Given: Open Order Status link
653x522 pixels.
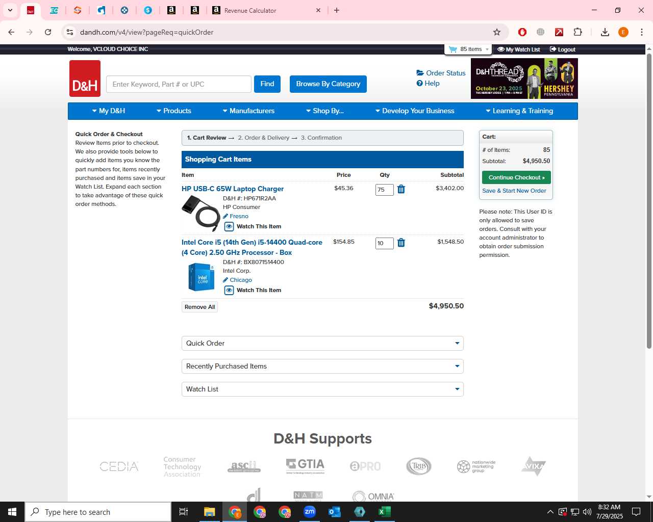Looking at the screenshot, I should click(441, 73).
